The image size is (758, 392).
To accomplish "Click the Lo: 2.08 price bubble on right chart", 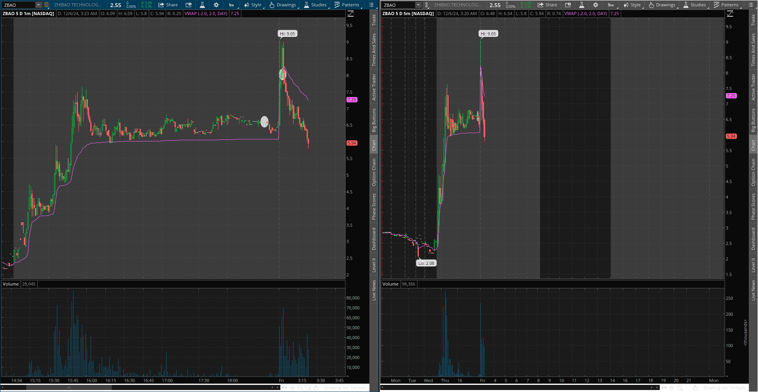I will click(426, 263).
